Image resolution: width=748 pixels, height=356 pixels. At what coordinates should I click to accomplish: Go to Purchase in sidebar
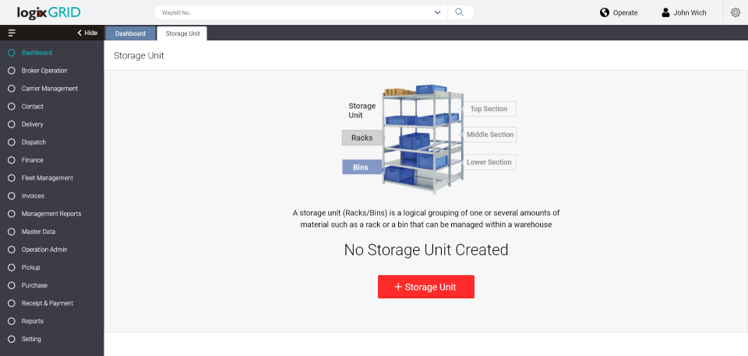tap(34, 285)
